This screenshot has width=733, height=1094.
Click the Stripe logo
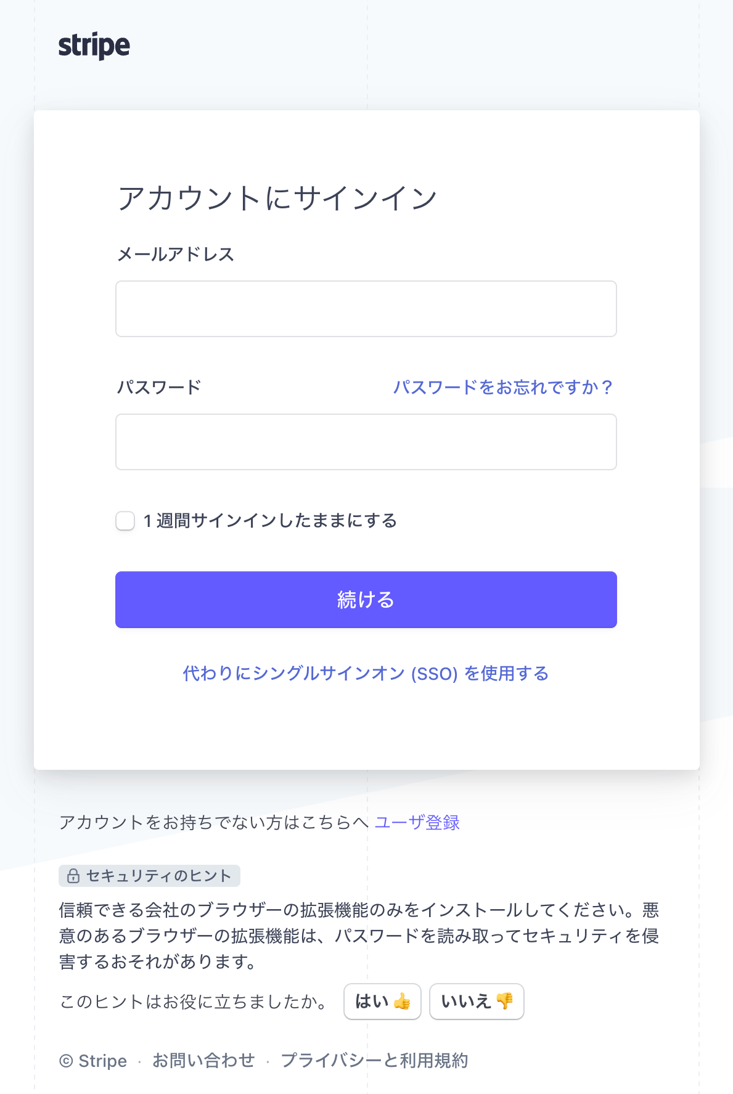click(94, 45)
